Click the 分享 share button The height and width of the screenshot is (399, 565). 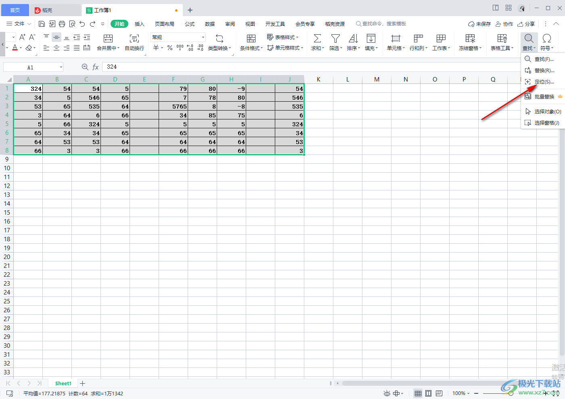click(x=526, y=24)
